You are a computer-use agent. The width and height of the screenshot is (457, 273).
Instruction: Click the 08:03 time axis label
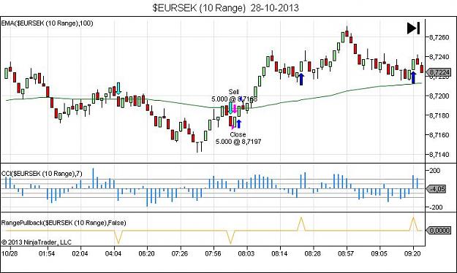click(x=246, y=254)
